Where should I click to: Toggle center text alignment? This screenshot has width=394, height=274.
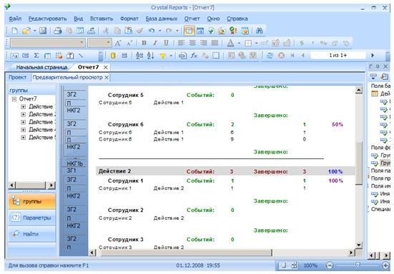tap(192, 43)
